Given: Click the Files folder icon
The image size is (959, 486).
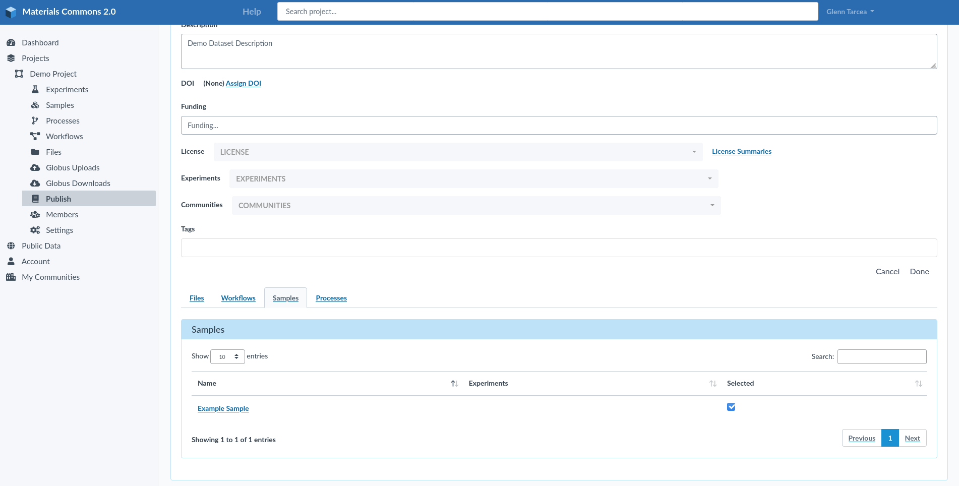Looking at the screenshot, I should tap(35, 152).
